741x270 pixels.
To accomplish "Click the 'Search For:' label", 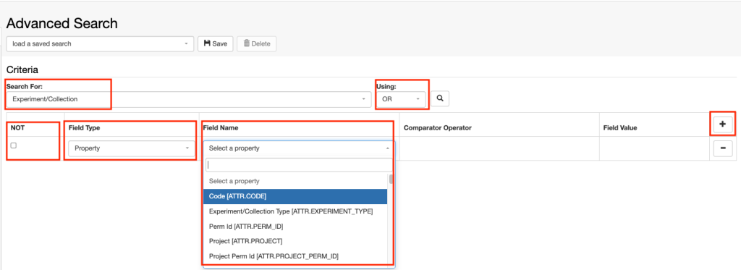I will pos(25,87).
